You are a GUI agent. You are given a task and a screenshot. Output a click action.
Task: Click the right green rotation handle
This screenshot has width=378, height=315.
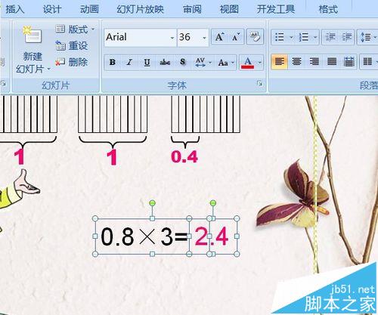(213, 203)
